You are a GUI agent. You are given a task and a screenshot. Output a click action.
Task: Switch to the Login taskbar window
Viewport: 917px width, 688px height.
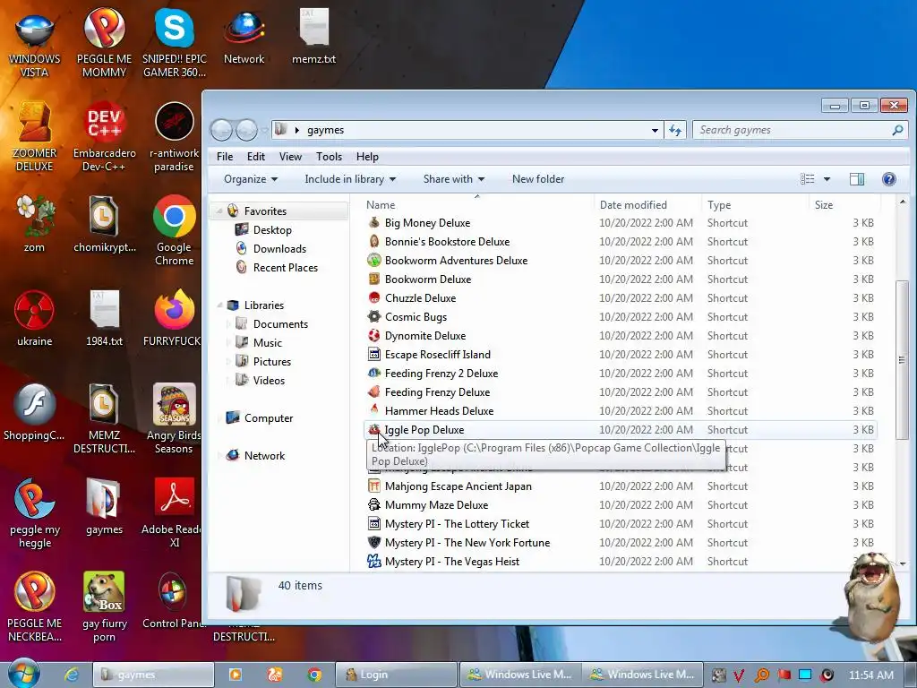point(397,675)
